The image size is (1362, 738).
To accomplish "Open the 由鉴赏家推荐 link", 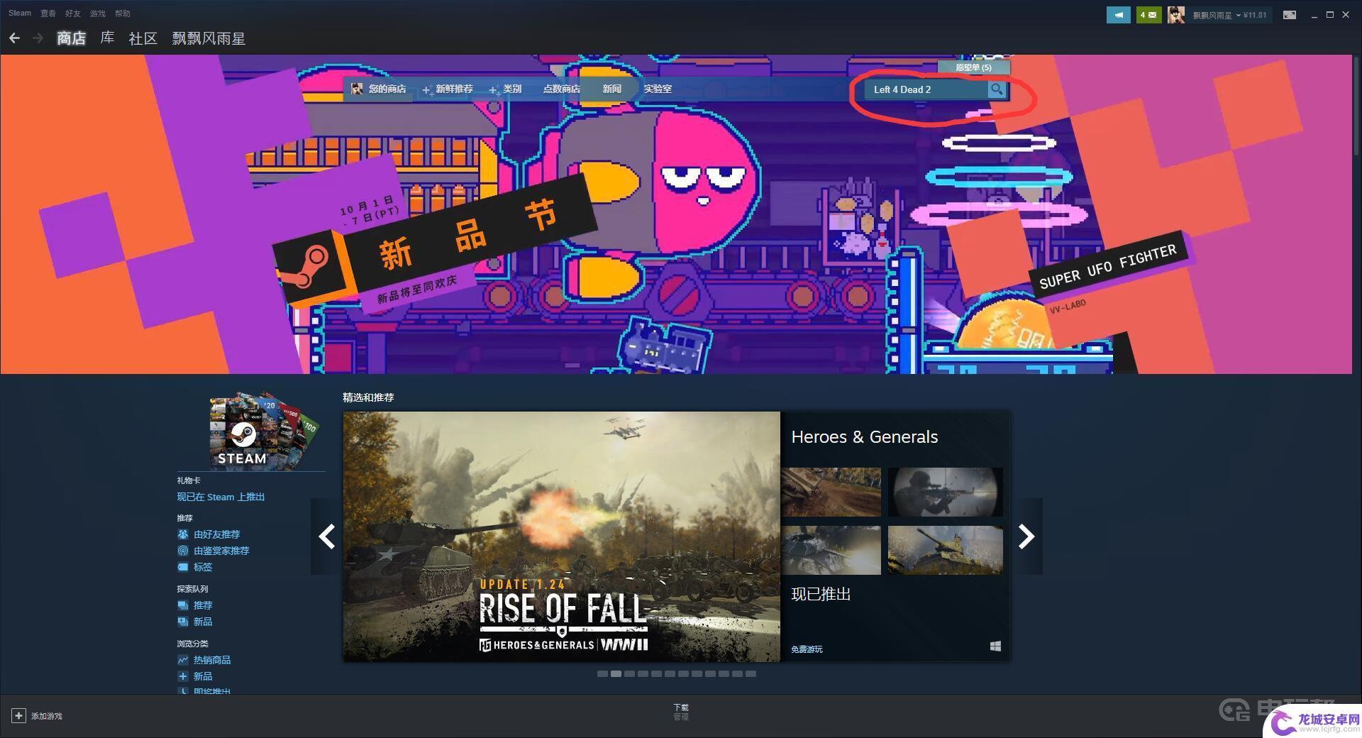I will [x=221, y=551].
